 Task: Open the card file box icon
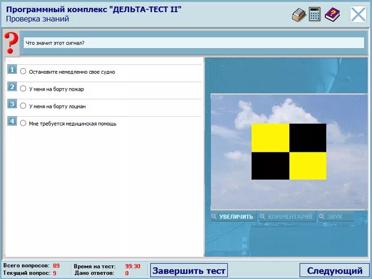point(299,15)
